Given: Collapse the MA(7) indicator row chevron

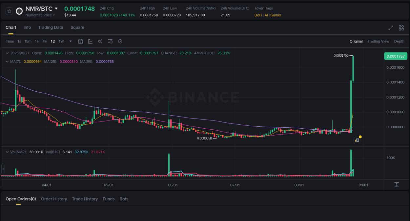Looking at the screenshot, I should (x=7, y=61).
